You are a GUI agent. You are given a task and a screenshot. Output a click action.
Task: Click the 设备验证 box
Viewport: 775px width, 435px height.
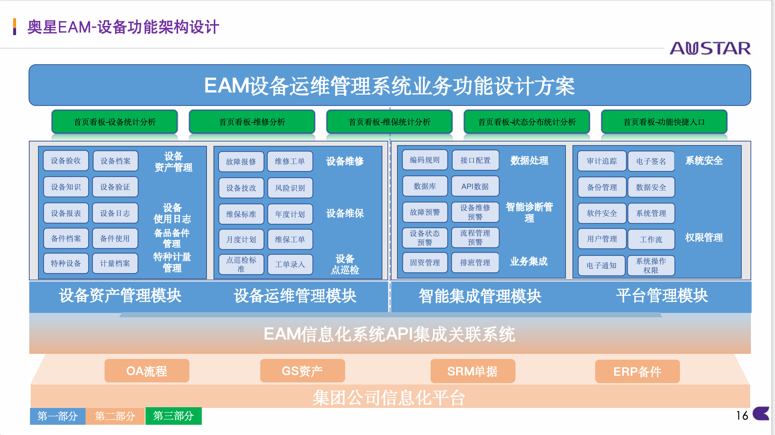coord(115,187)
